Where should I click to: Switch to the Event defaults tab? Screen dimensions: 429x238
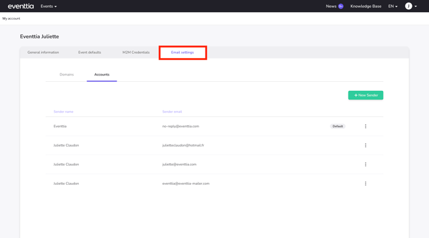[90, 52]
